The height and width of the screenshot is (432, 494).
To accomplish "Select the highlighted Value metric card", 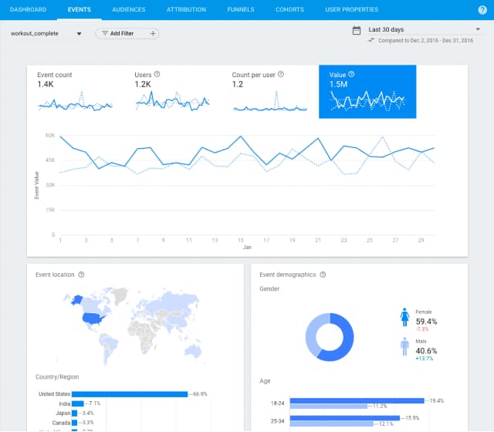I will (367, 92).
